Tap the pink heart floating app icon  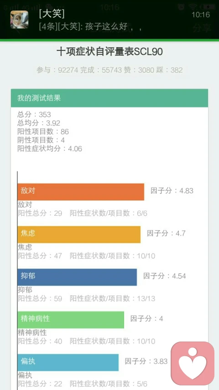(193, 363)
